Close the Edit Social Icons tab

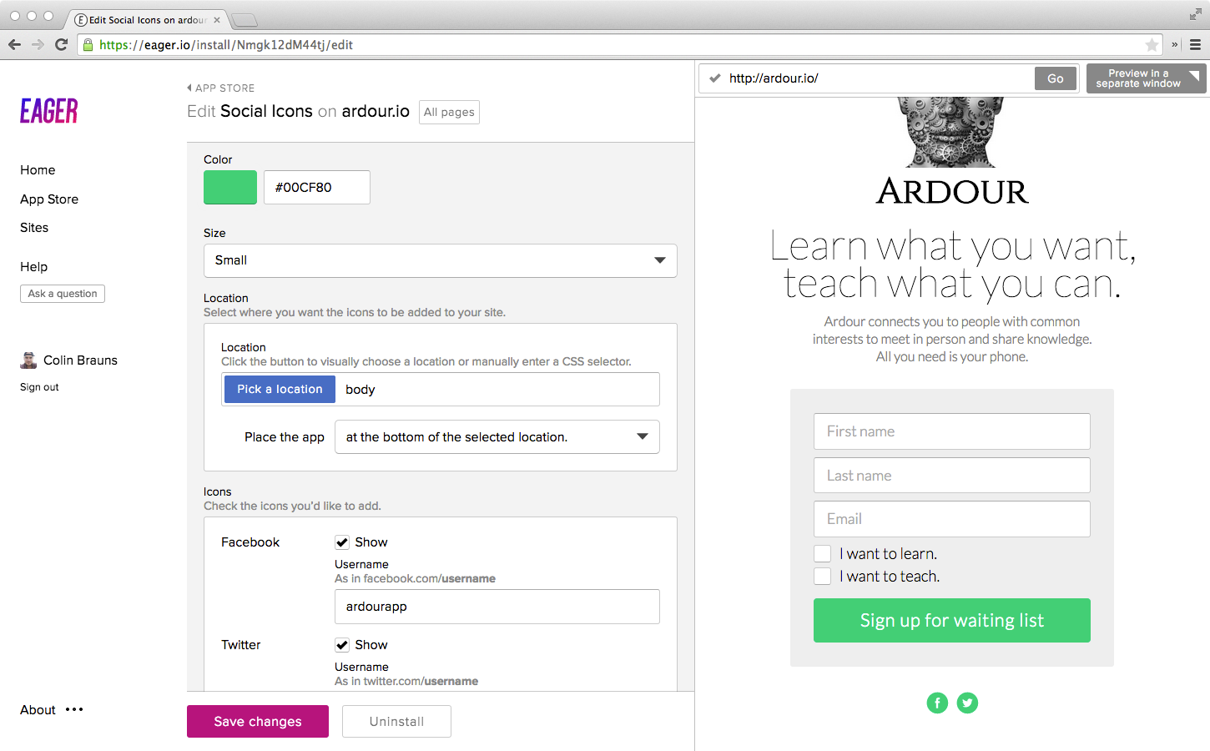(217, 20)
